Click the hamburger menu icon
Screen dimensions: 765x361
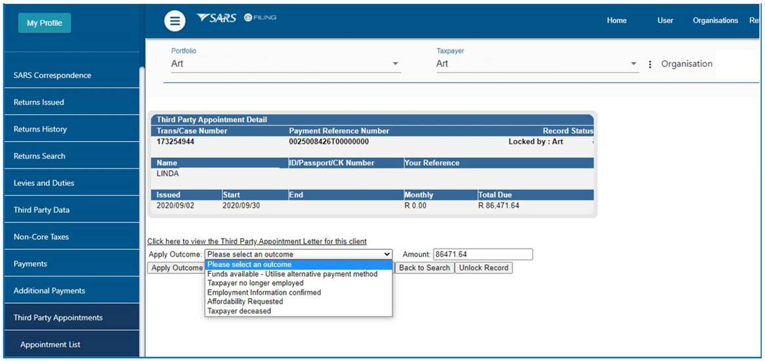(175, 21)
